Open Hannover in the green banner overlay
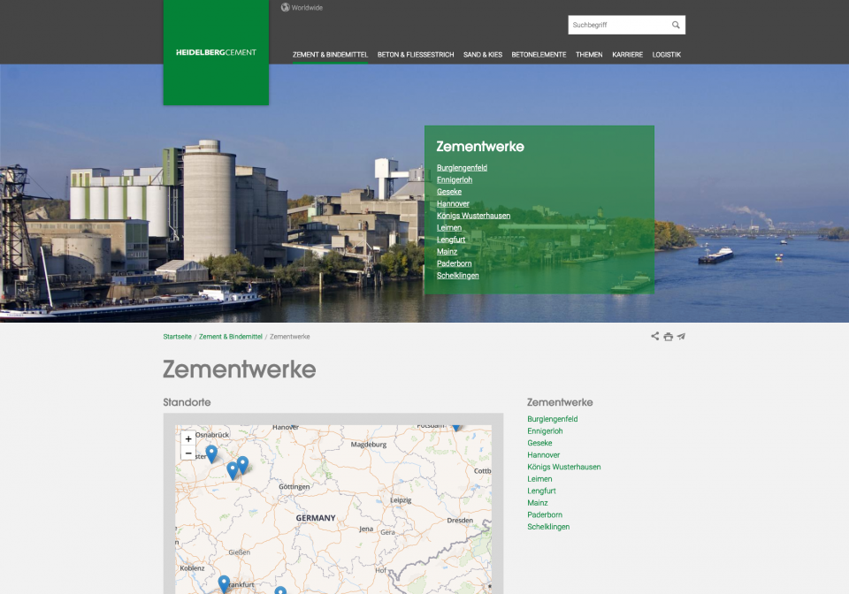Screen dimensions: 849x594 (453, 203)
